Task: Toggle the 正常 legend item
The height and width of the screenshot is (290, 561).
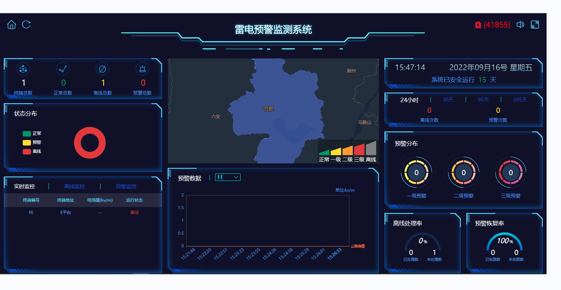Action: click(32, 133)
